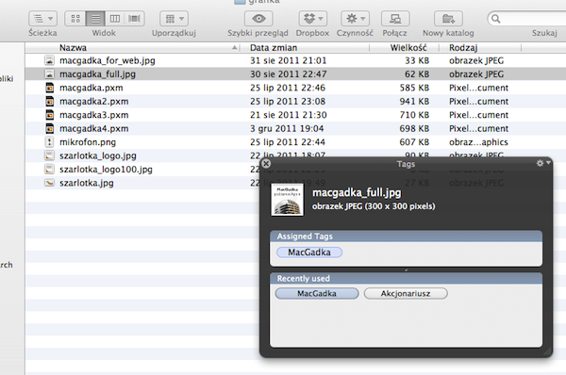Click the mikrofon.png file icon
The width and height of the screenshot is (566, 375).
click(x=49, y=142)
